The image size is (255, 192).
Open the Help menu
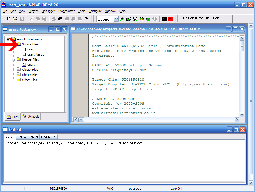tap(122, 11)
